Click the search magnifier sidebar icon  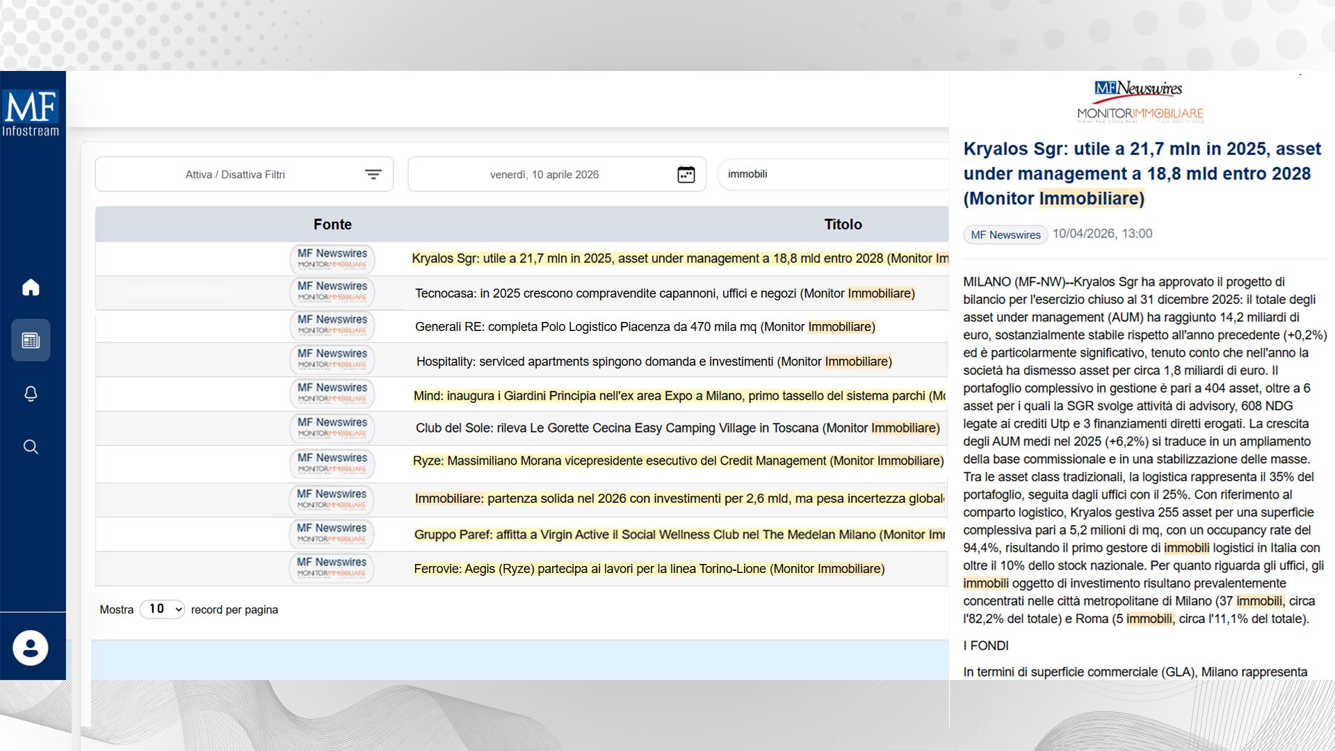coord(31,446)
